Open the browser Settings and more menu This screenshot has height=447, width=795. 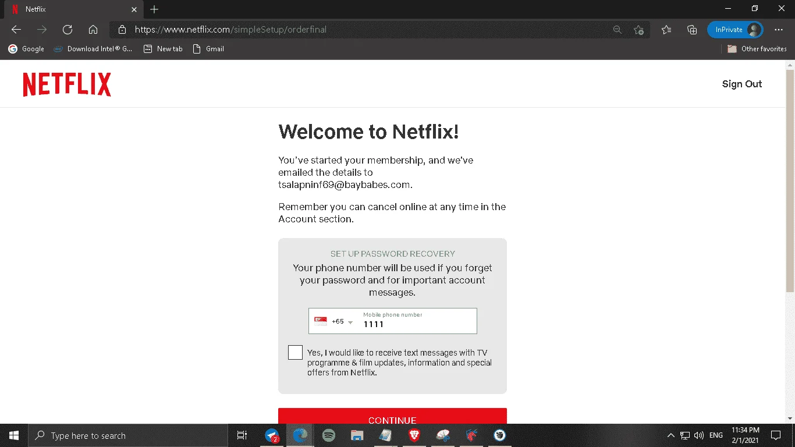[779, 30]
